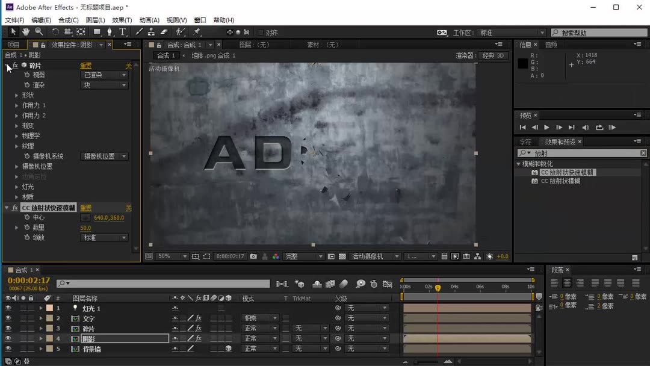Take a snapshot of the composition view
Screen dimensions: 650x366
click(255, 256)
